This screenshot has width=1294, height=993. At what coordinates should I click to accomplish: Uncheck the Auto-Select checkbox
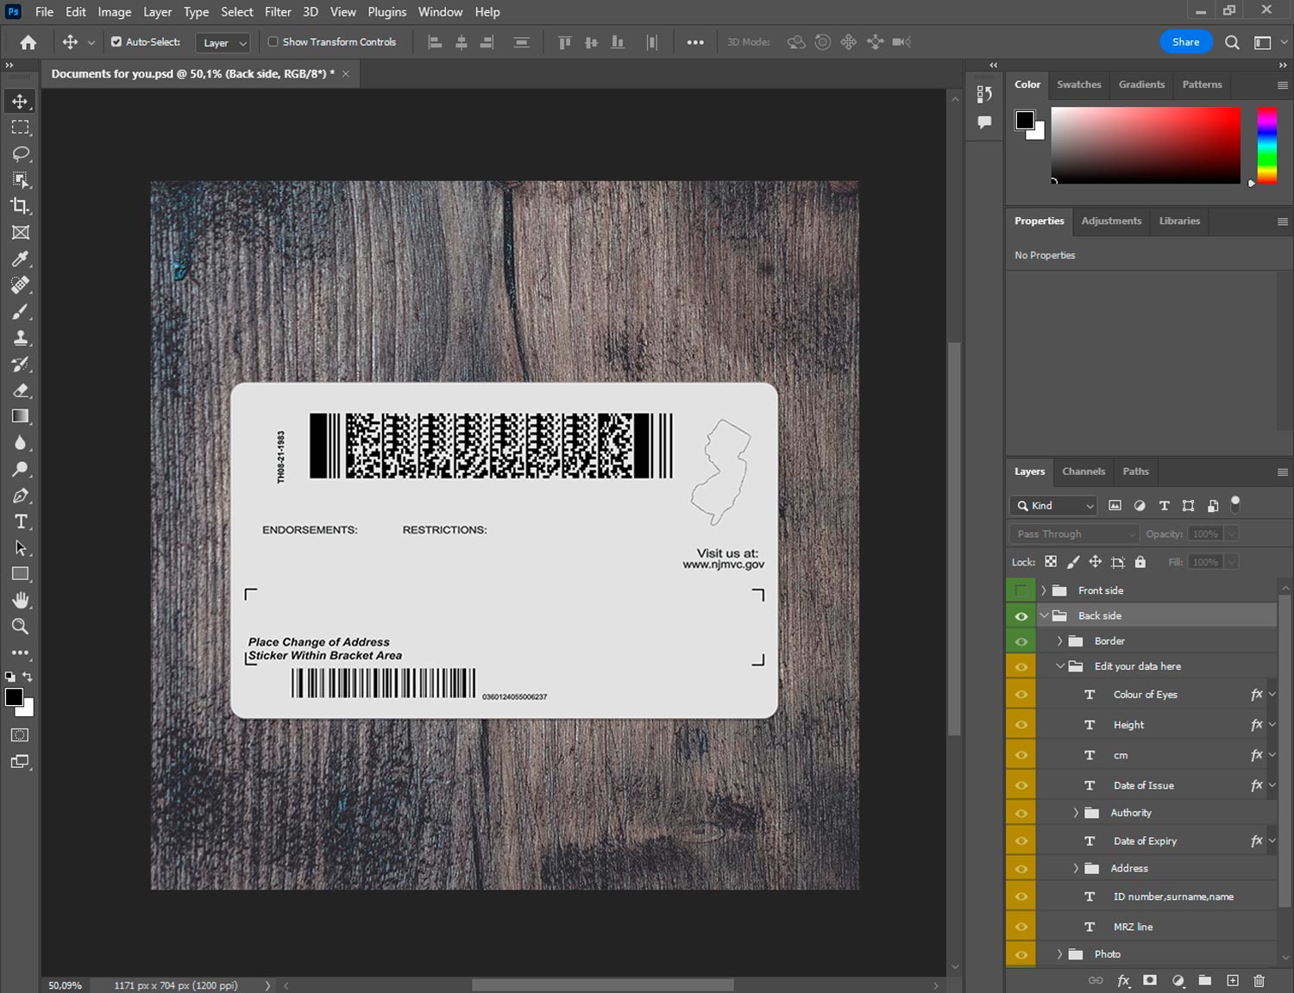click(116, 41)
